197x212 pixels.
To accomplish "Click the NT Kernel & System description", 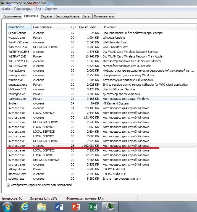I will point(115,103).
